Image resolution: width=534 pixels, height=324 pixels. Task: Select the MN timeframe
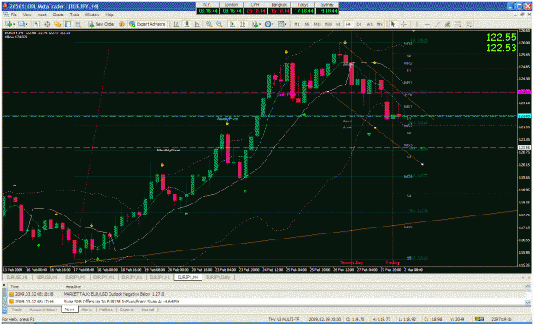(x=379, y=24)
